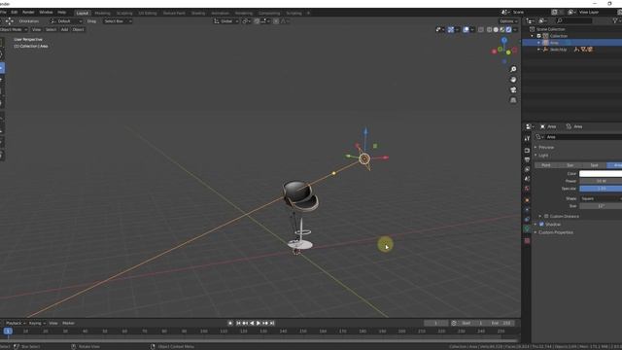
Task: Open the Tool properties tab icon
Action: point(527,138)
